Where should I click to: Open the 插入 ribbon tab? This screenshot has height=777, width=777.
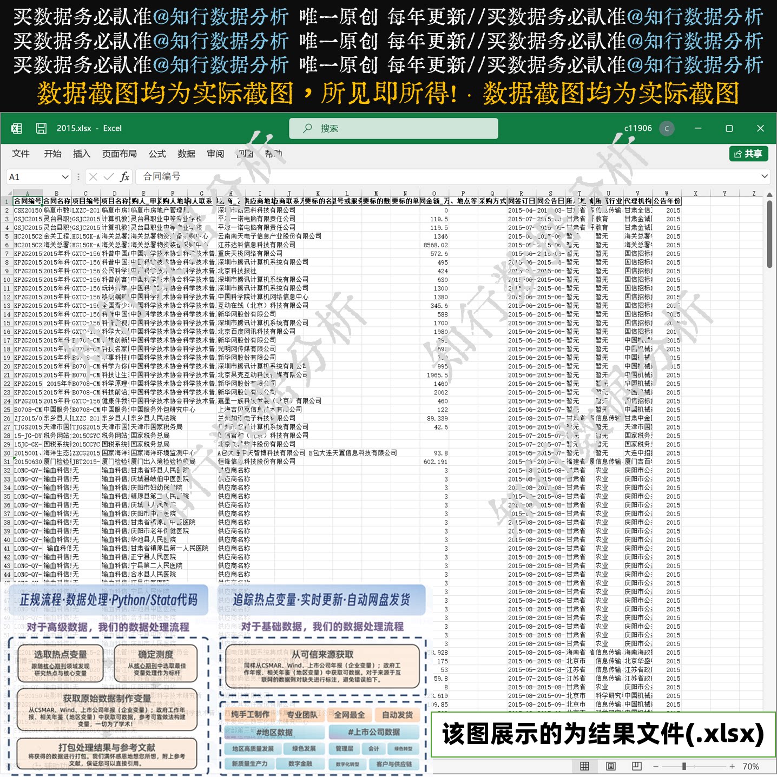[82, 154]
